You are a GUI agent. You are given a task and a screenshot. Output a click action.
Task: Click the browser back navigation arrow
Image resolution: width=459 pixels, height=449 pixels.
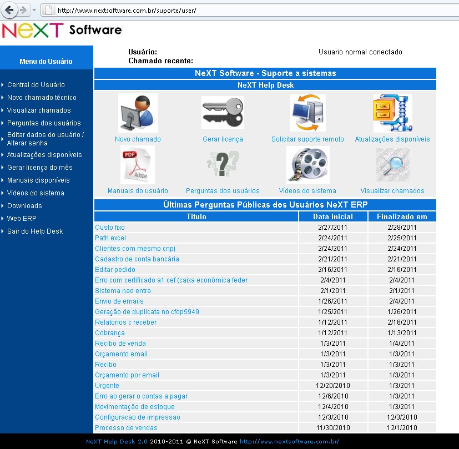pos(8,9)
